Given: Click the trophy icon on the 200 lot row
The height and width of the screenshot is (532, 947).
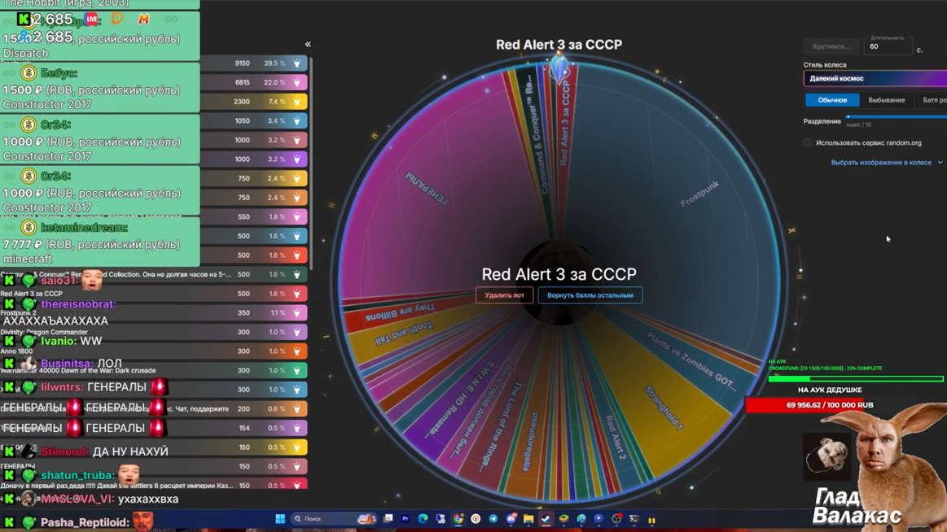Looking at the screenshot, I should [296, 409].
